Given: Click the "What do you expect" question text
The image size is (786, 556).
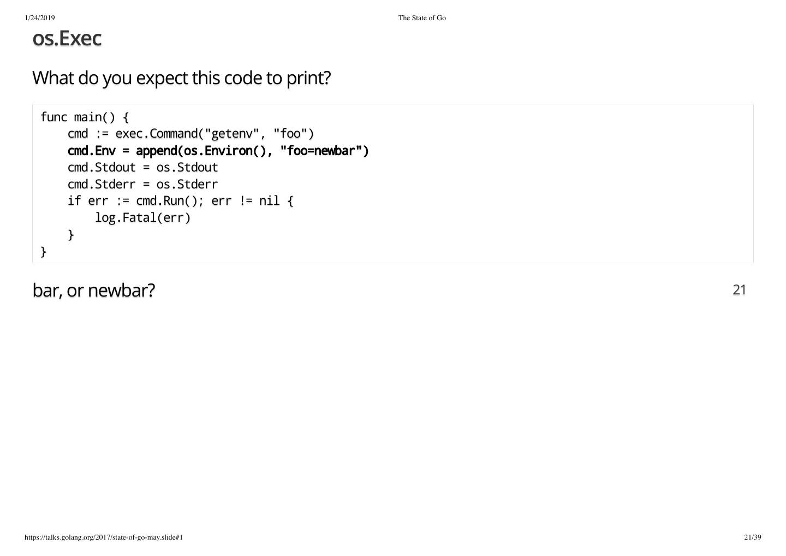Looking at the screenshot, I should pos(181,78).
